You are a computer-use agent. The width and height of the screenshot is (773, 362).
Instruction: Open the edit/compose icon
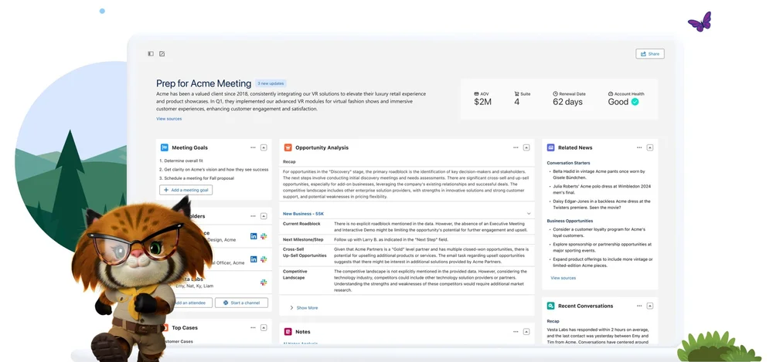point(162,54)
